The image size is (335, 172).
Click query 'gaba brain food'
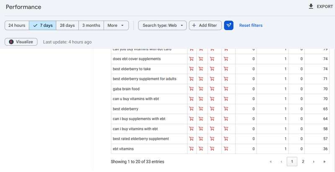pyautogui.click(x=126, y=89)
